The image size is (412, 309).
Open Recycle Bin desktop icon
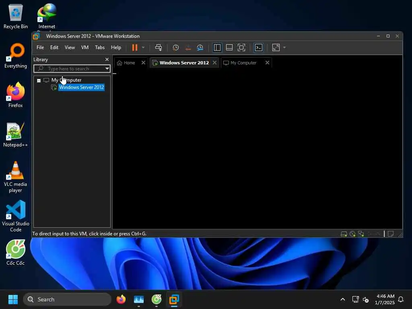[16, 16]
